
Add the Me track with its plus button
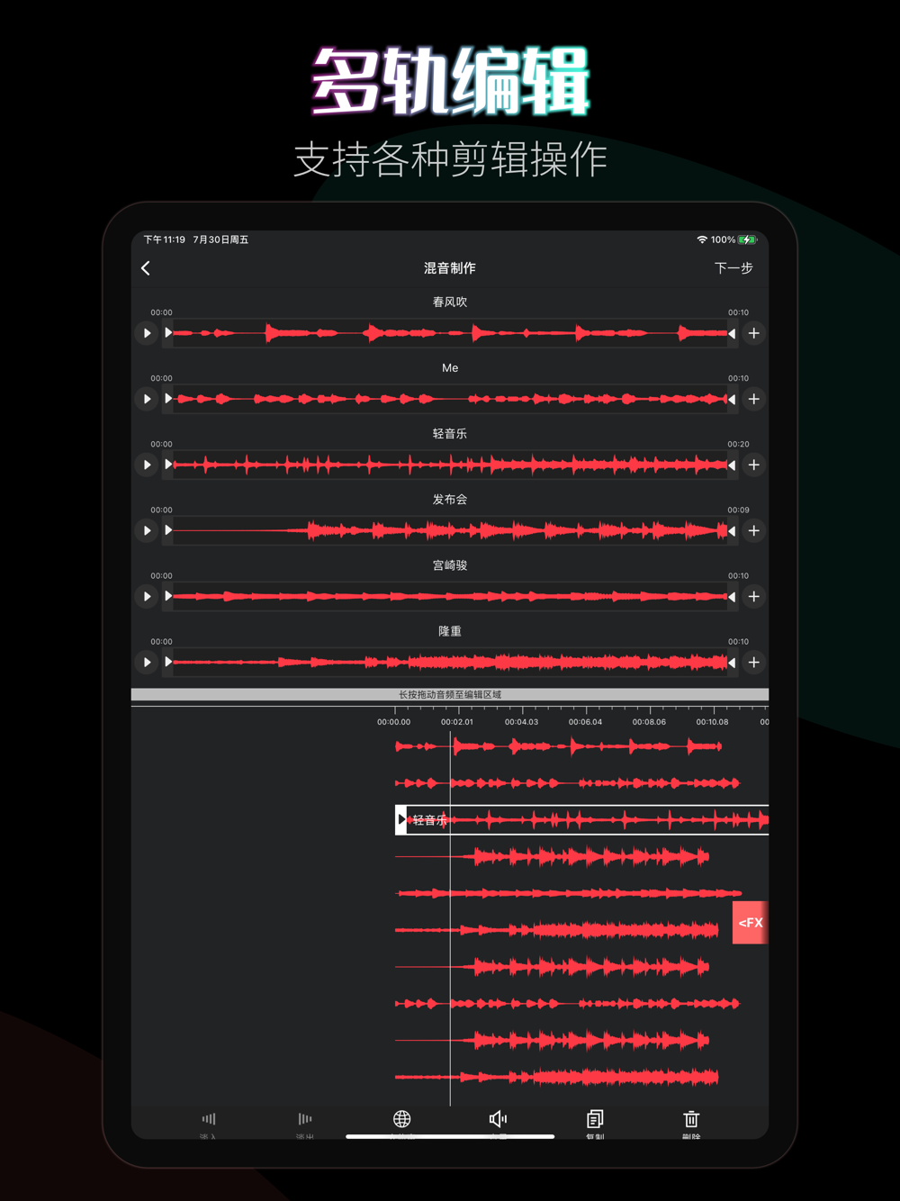point(754,399)
